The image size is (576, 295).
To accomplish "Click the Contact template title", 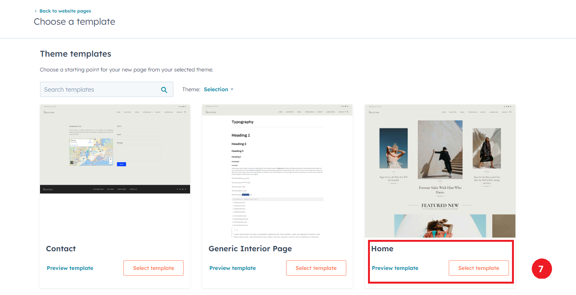I will coord(61,249).
